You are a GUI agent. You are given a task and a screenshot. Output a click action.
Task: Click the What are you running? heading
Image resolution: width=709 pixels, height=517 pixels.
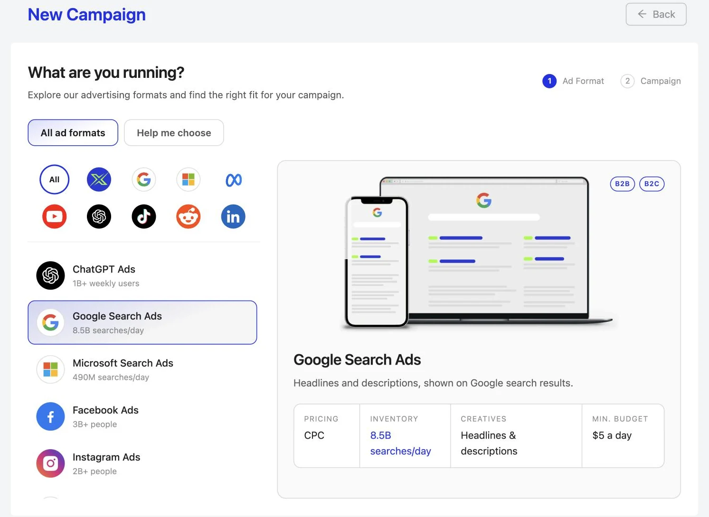(x=106, y=73)
